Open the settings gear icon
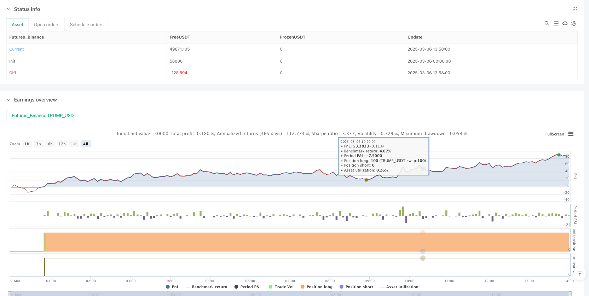The height and width of the screenshot is (296, 589). pyautogui.click(x=574, y=23)
